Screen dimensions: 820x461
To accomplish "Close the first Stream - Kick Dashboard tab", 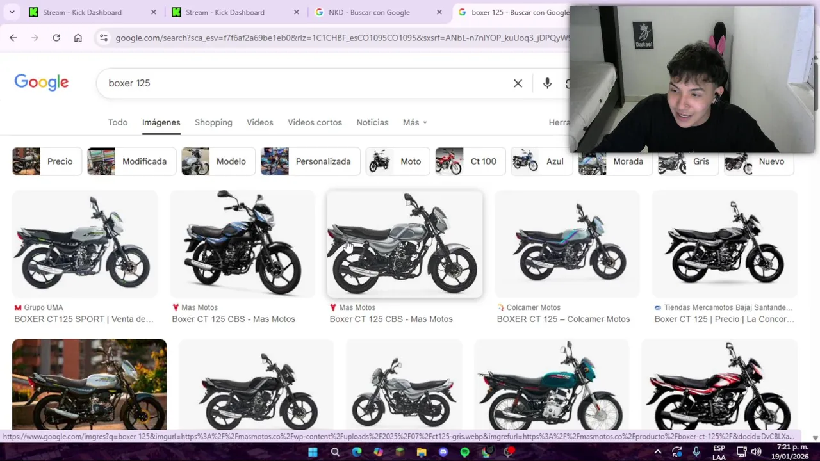I will click(x=153, y=12).
